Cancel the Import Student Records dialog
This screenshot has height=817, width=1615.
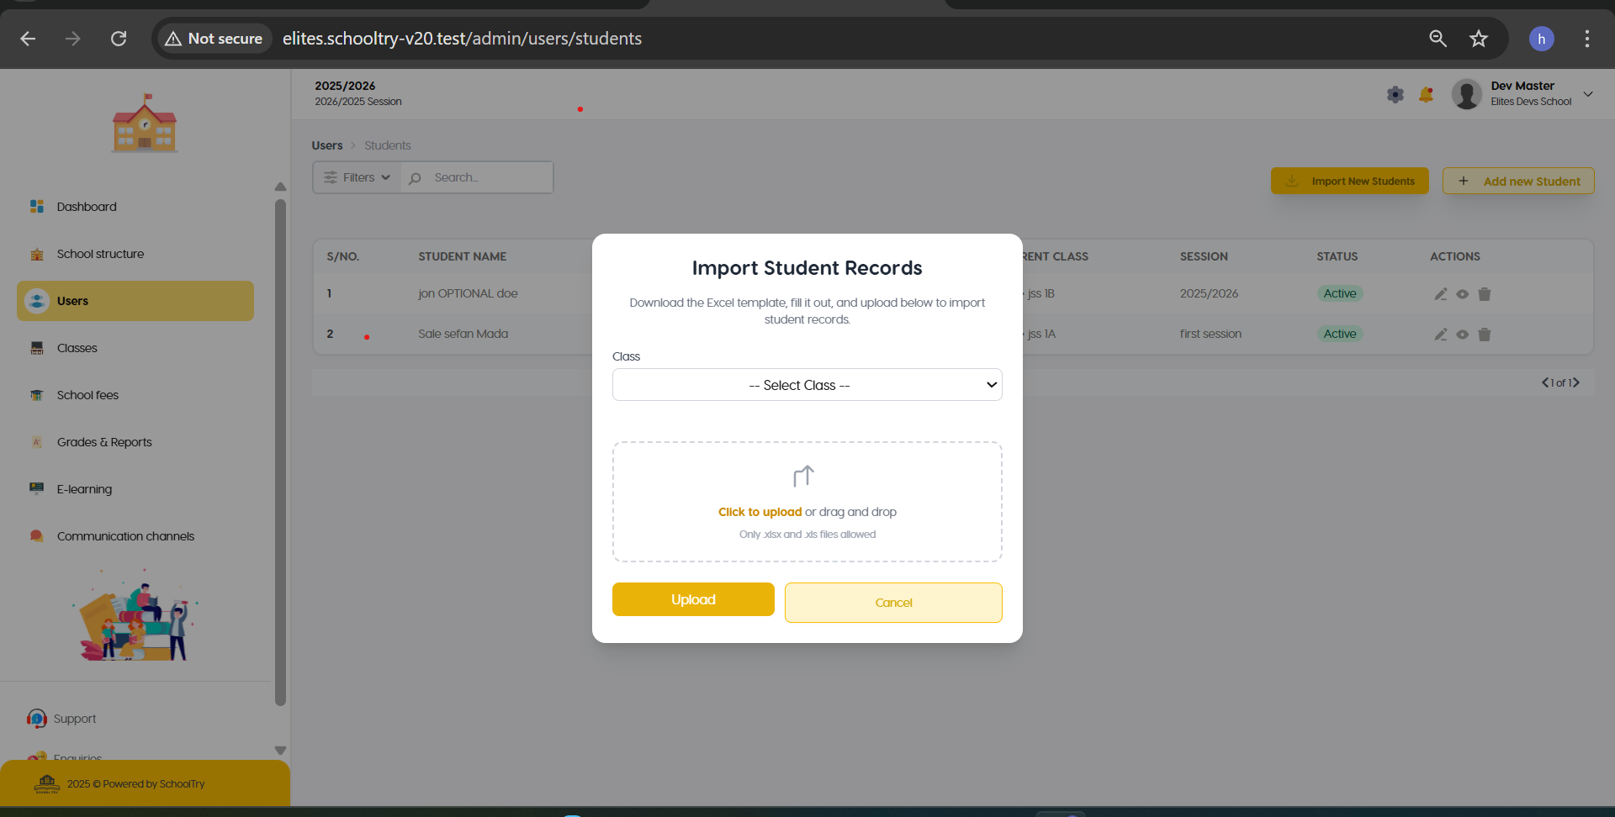point(893,603)
